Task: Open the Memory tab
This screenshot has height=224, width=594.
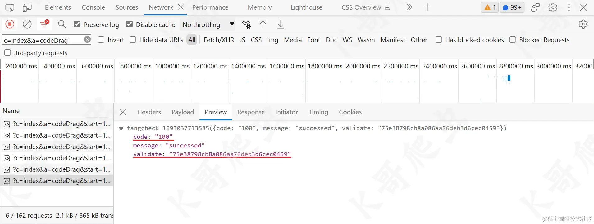Action: [x=260, y=7]
